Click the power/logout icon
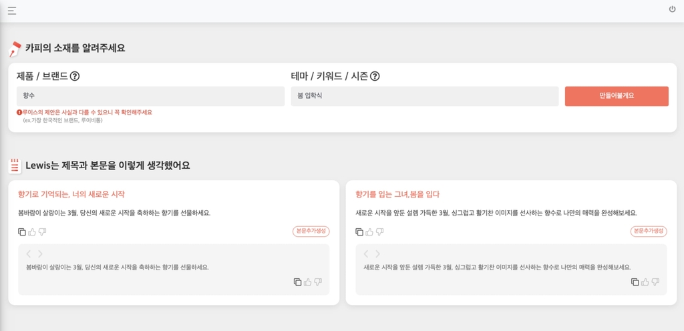 click(672, 9)
